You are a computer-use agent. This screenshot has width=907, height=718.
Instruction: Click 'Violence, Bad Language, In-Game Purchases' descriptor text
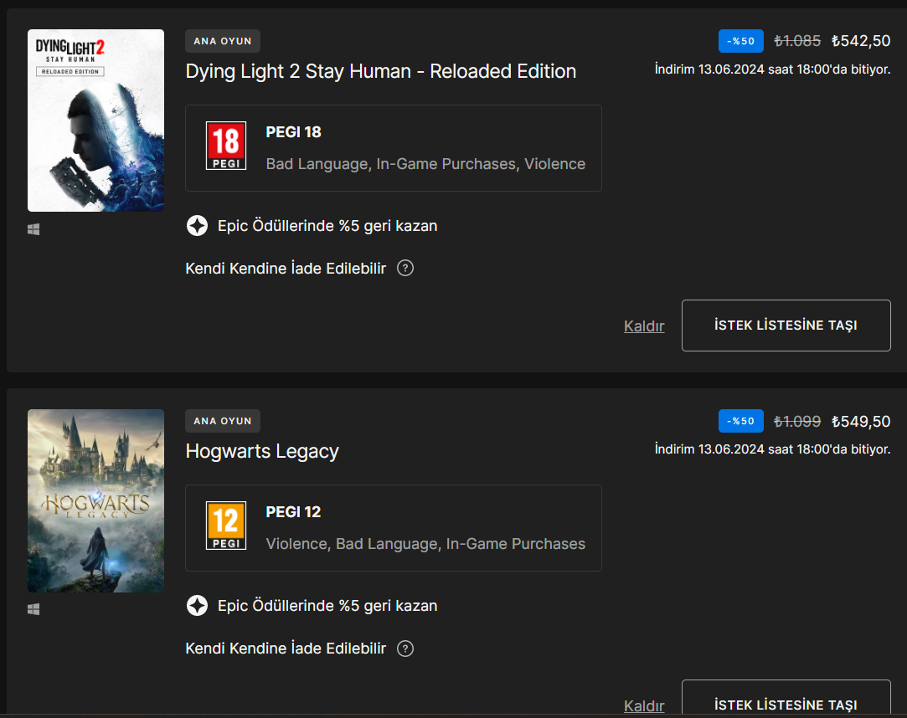click(425, 544)
